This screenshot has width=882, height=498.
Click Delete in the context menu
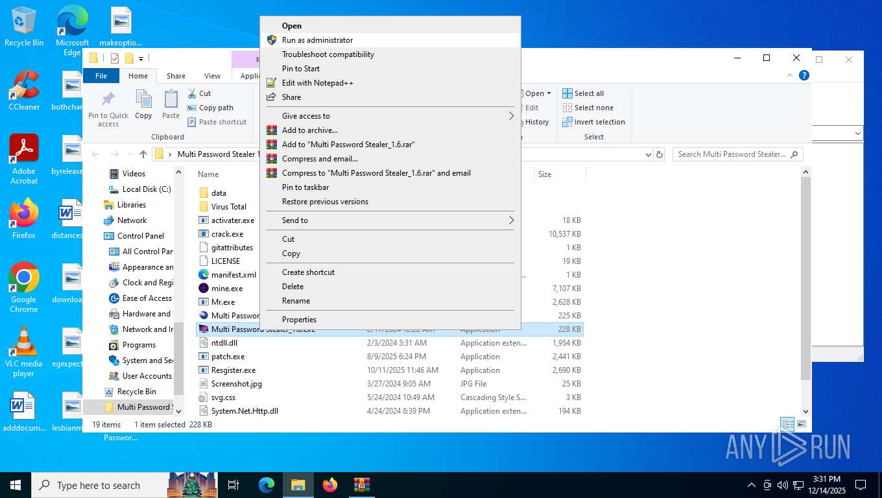pyautogui.click(x=390, y=287)
